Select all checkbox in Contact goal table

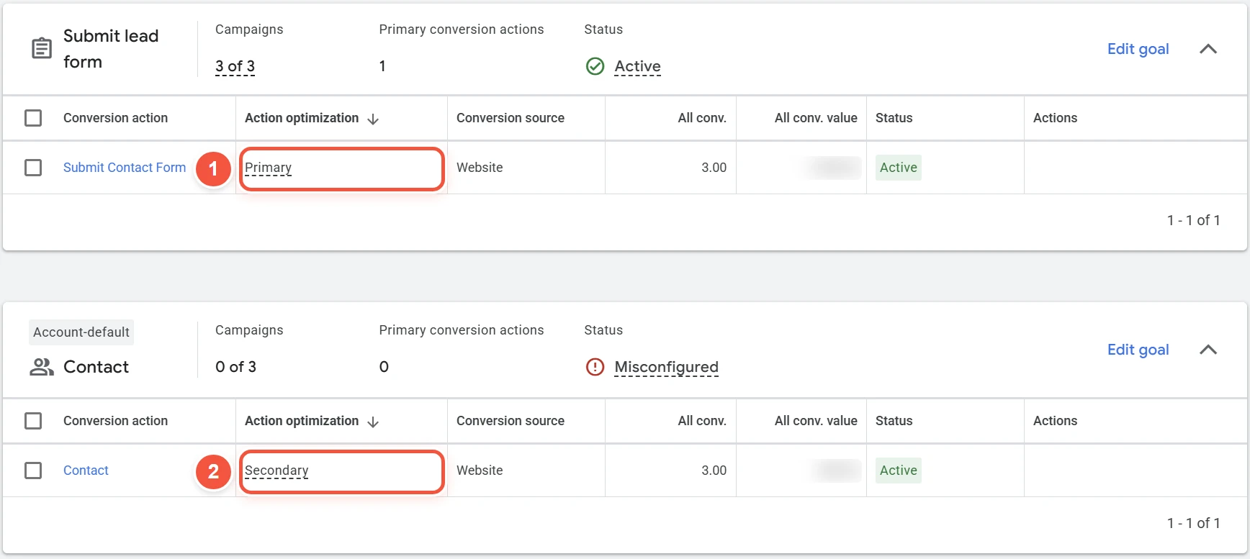tap(33, 421)
